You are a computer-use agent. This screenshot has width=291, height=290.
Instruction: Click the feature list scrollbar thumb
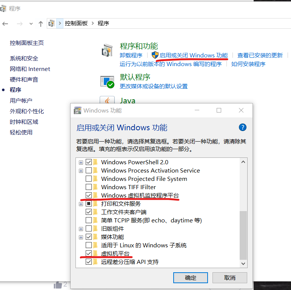(x=243, y=235)
